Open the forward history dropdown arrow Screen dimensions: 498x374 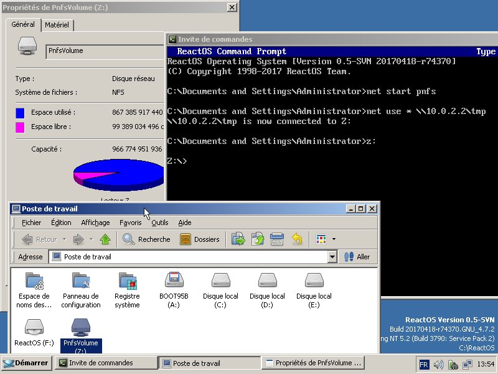click(x=91, y=239)
